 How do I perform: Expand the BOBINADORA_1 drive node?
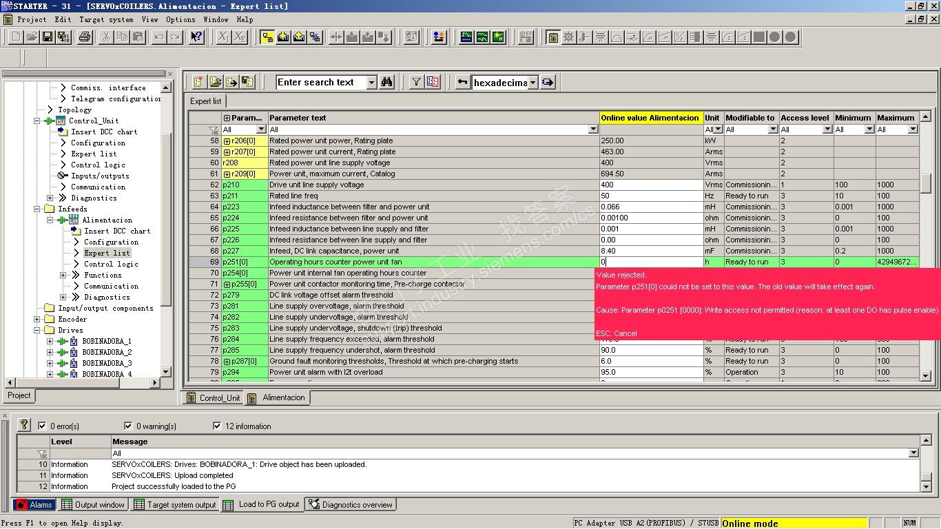click(50, 342)
